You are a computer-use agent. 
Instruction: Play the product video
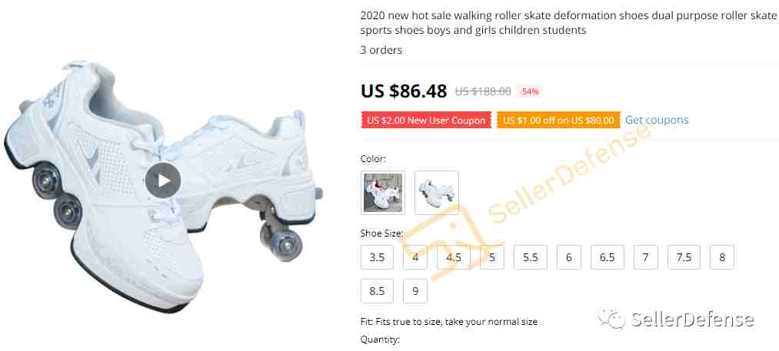coord(163,180)
